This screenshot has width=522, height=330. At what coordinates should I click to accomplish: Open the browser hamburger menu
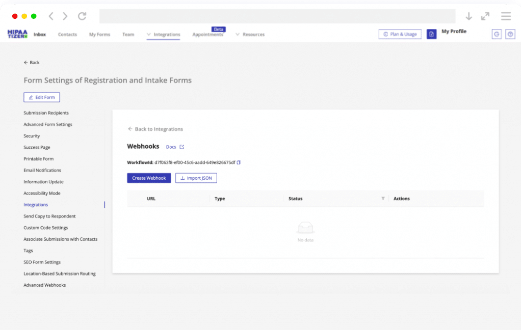pyautogui.click(x=506, y=16)
